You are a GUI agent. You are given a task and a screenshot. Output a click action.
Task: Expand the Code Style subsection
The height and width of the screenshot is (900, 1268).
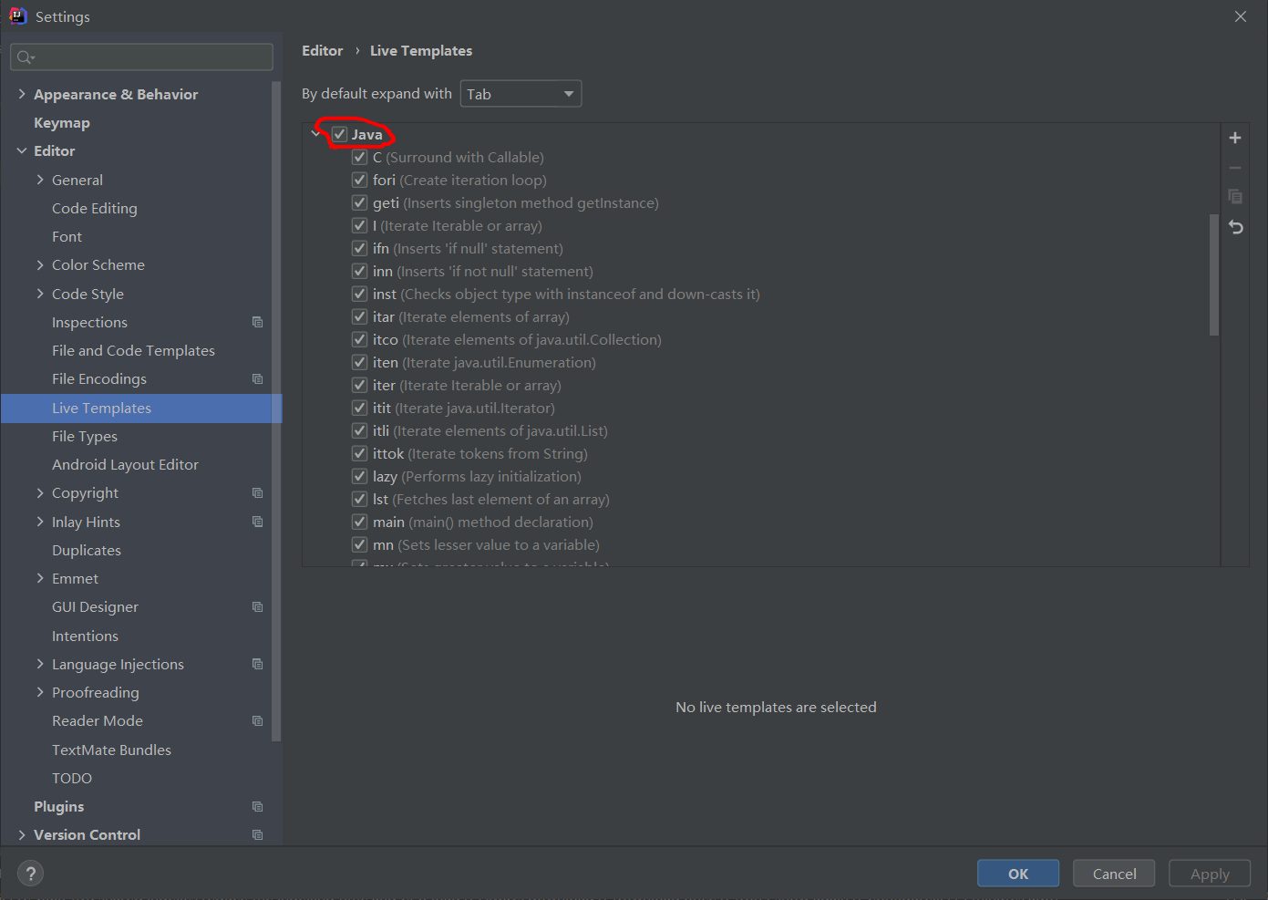(x=40, y=294)
